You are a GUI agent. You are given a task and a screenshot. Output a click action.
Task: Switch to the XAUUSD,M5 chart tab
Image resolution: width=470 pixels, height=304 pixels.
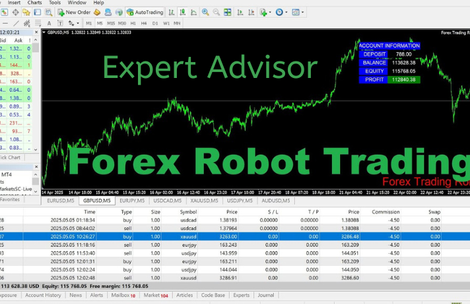[204, 200]
